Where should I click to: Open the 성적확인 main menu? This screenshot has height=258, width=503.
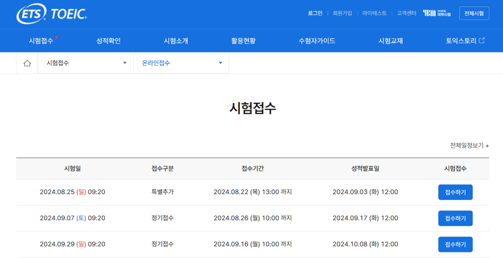pos(108,41)
